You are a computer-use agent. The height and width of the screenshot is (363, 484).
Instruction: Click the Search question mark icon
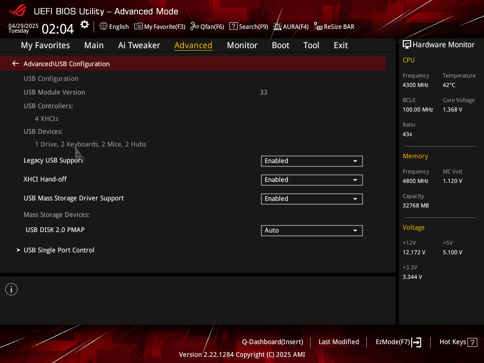pyautogui.click(x=233, y=26)
